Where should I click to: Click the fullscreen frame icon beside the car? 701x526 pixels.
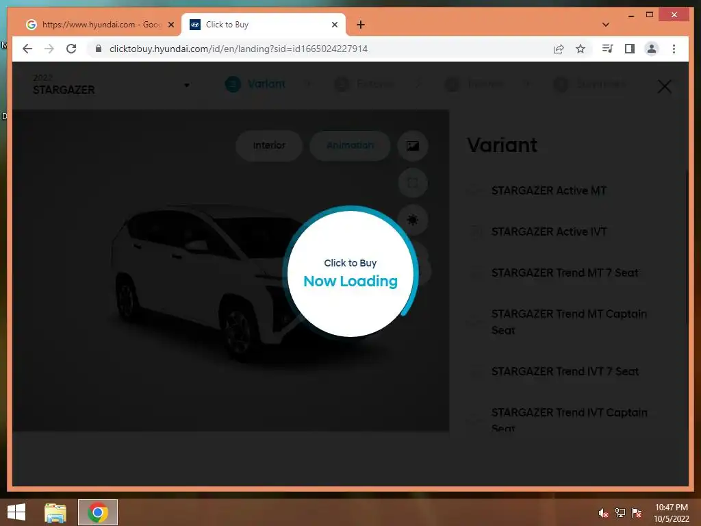coord(413,183)
